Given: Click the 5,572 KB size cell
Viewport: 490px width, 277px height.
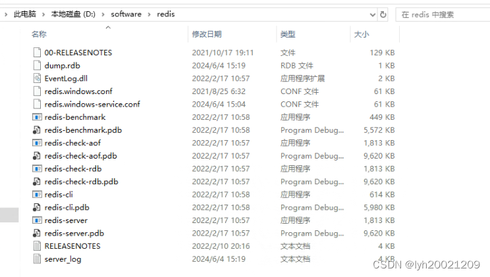Looking at the screenshot, I should [x=379, y=130].
